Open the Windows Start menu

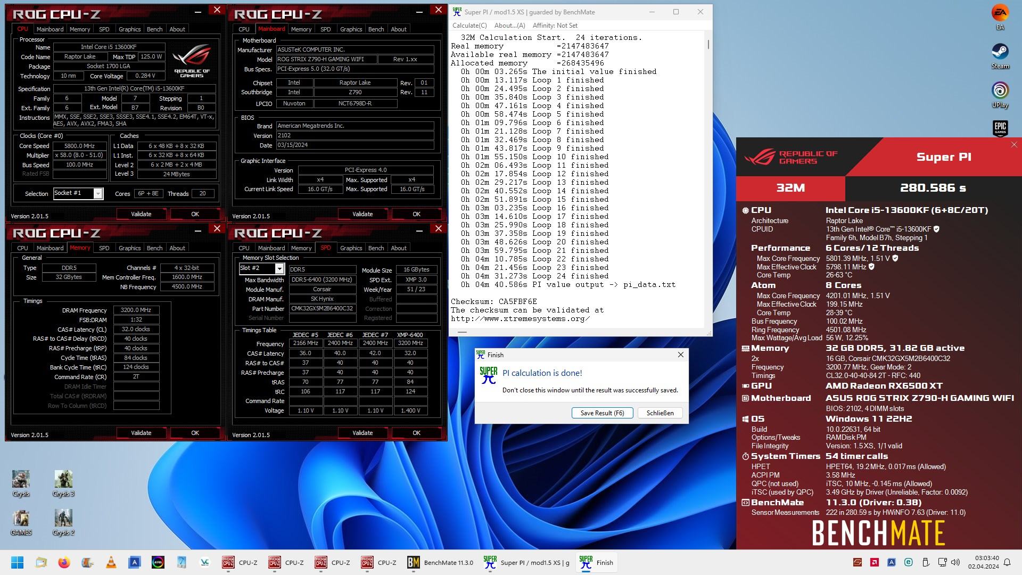17,562
